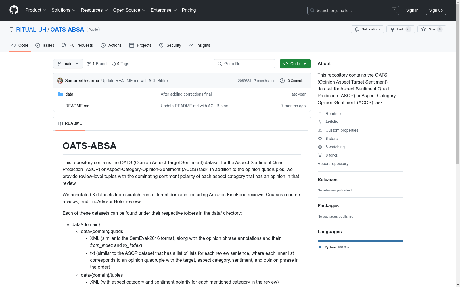Open the main branch selector dropdown
The image size is (460, 287).
click(68, 64)
